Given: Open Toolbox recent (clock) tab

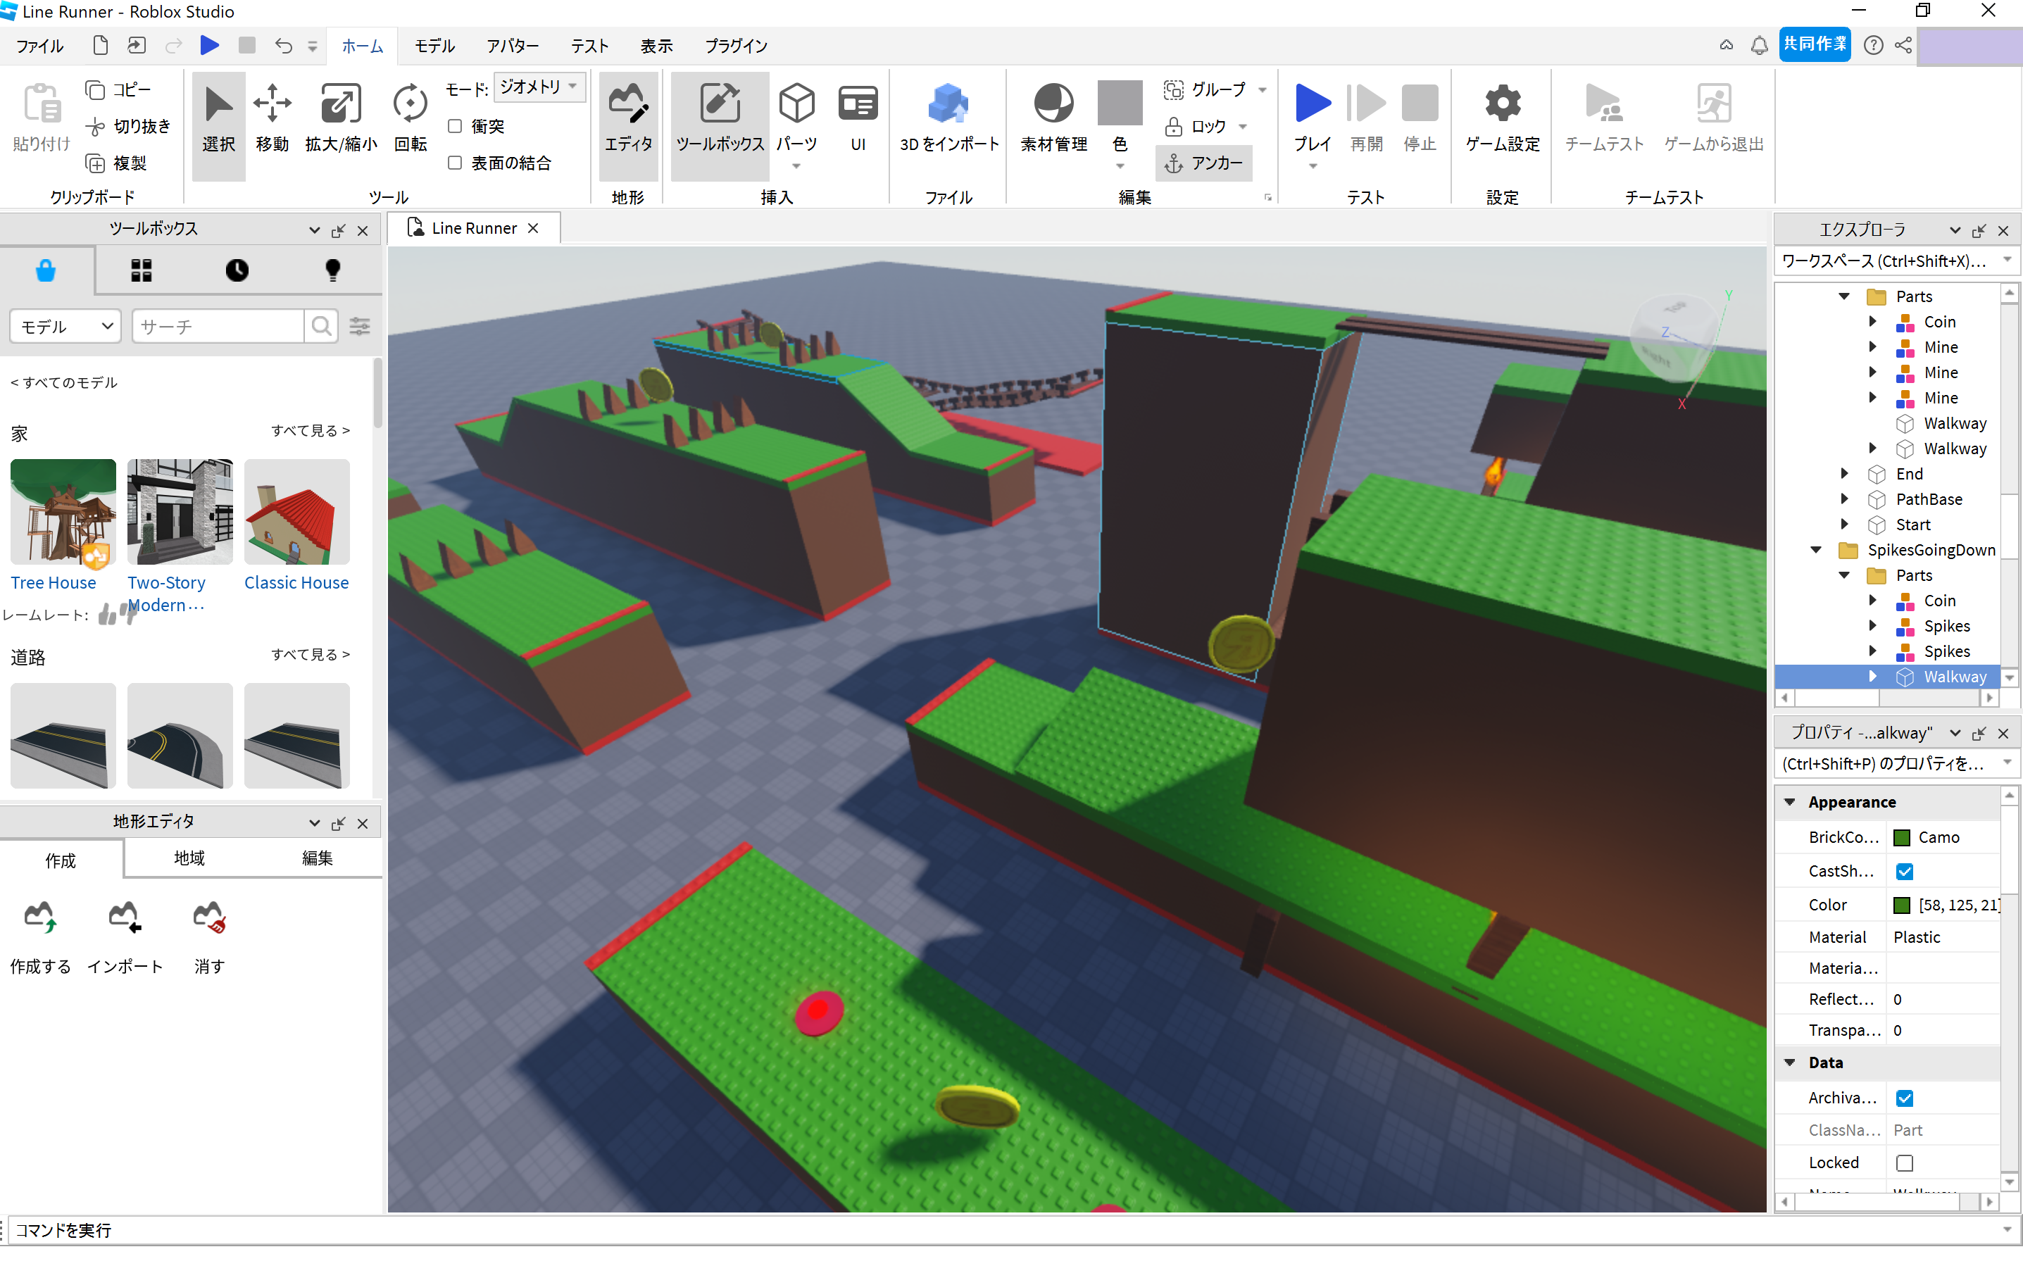Looking at the screenshot, I should 237,270.
